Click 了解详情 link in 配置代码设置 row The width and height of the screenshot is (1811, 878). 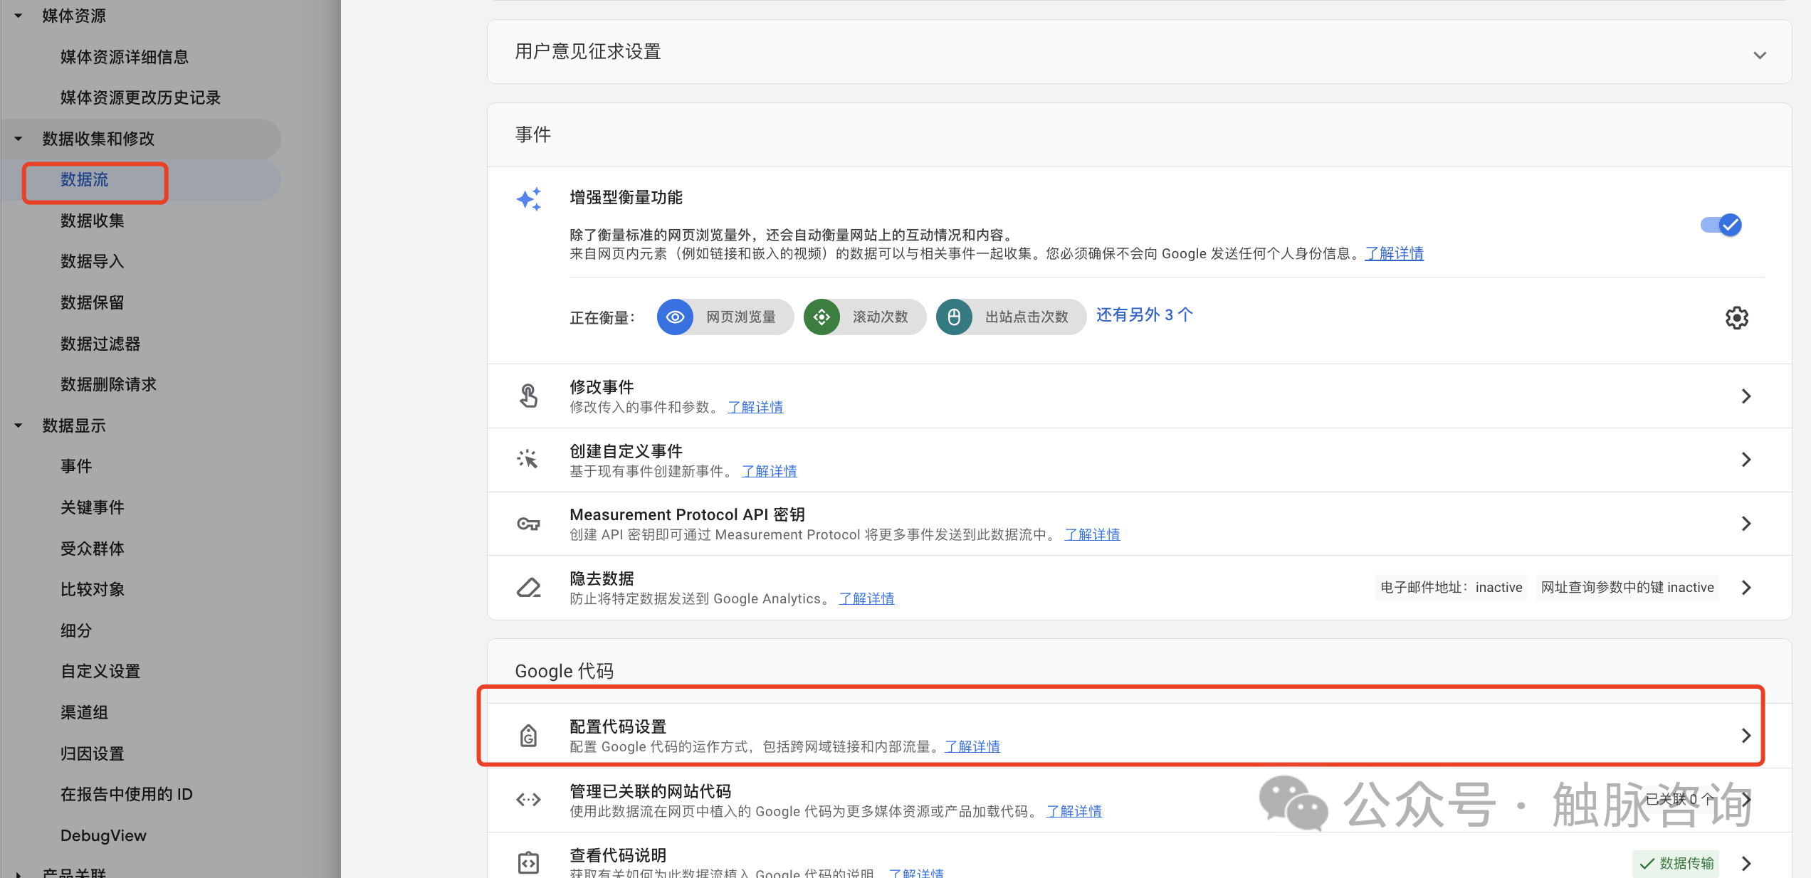point(972,747)
